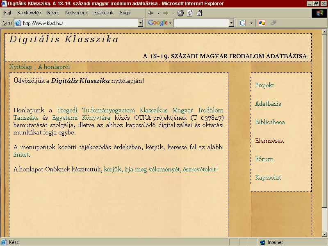Go to the Home page icon
Image resolution: width=328 pixels, height=246 pixels.
pyautogui.click(x=199, y=14)
